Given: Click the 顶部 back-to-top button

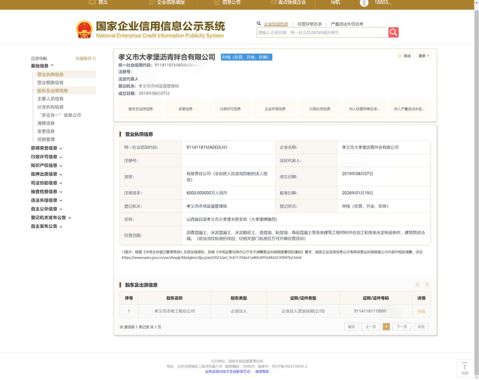Looking at the screenshot, I should [x=465, y=368].
